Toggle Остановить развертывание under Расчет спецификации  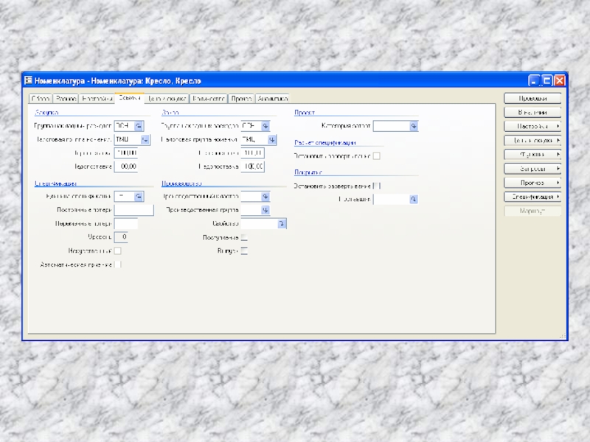pos(376,156)
